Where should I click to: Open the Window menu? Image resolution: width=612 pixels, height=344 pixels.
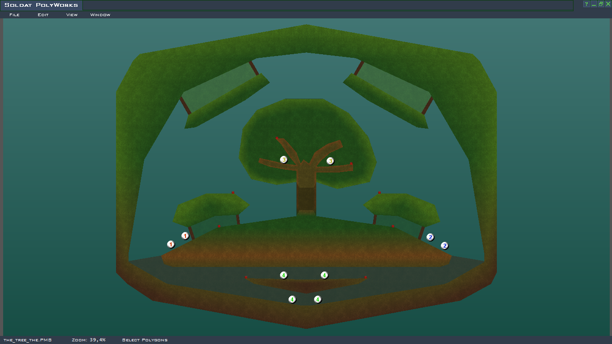[100, 15]
